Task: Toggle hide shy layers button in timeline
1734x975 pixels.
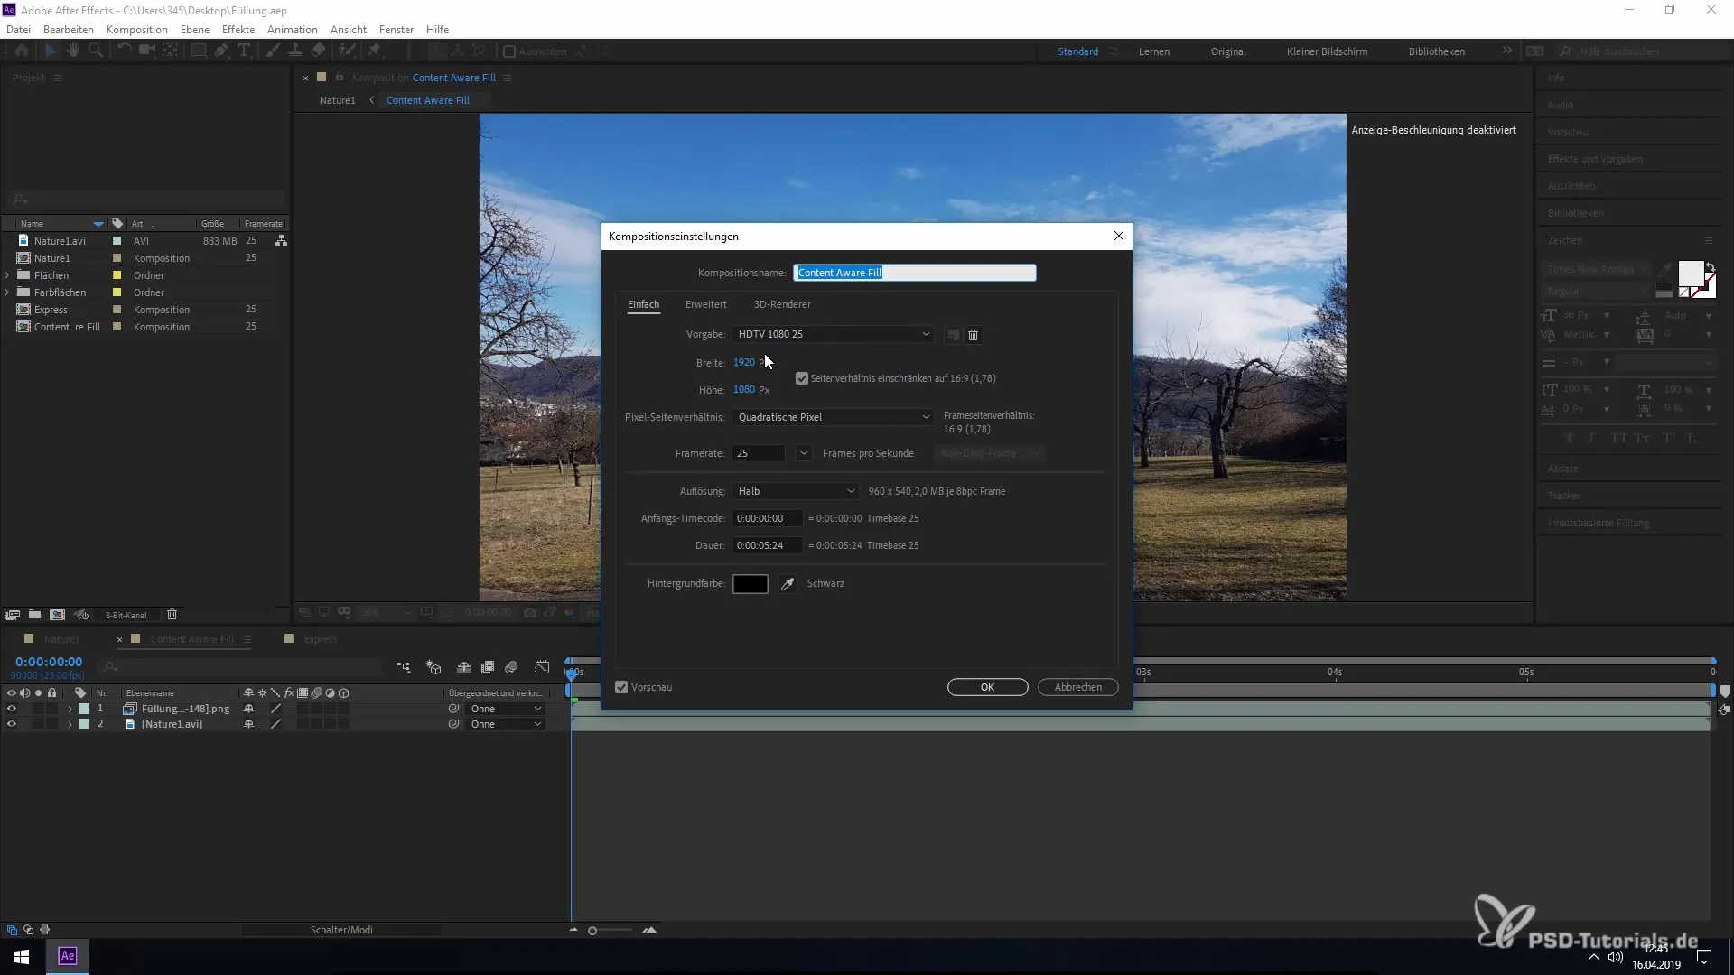Action: (464, 667)
